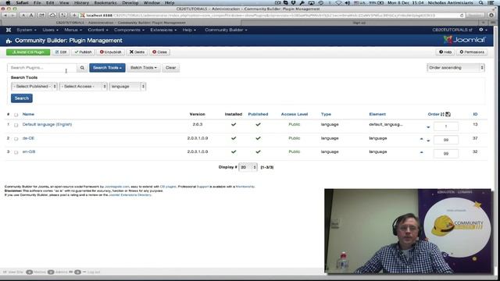Click the search magnifier button beside Search Plugins
The width and height of the screenshot is (500, 281).
point(82,68)
